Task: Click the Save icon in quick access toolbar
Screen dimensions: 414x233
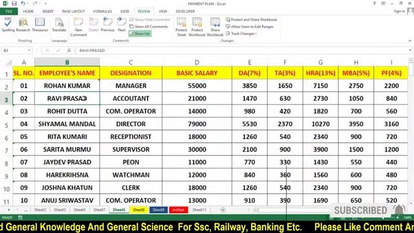Action: (14, 3)
